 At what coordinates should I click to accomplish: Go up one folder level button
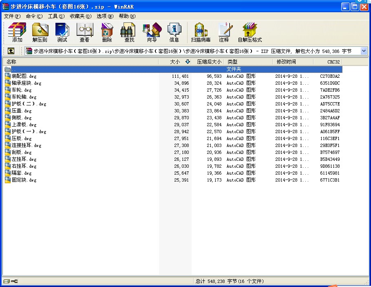coord(11,51)
